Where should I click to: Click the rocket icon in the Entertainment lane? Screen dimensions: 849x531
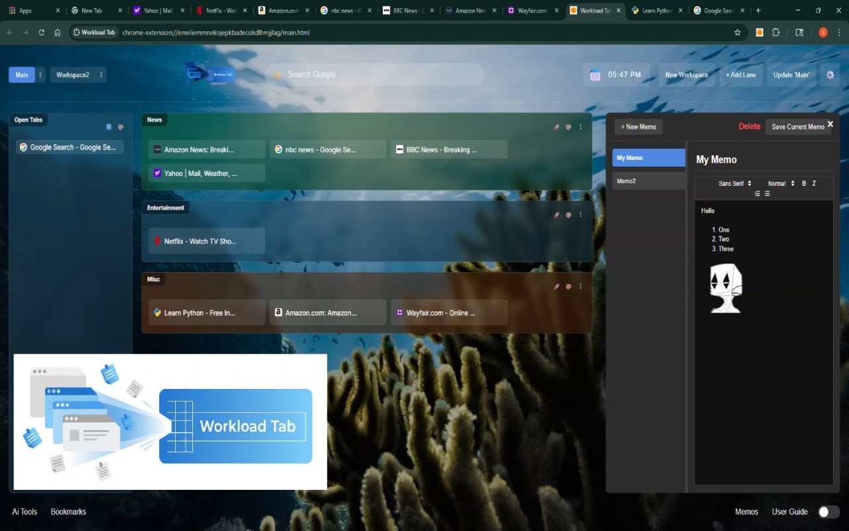tap(556, 215)
